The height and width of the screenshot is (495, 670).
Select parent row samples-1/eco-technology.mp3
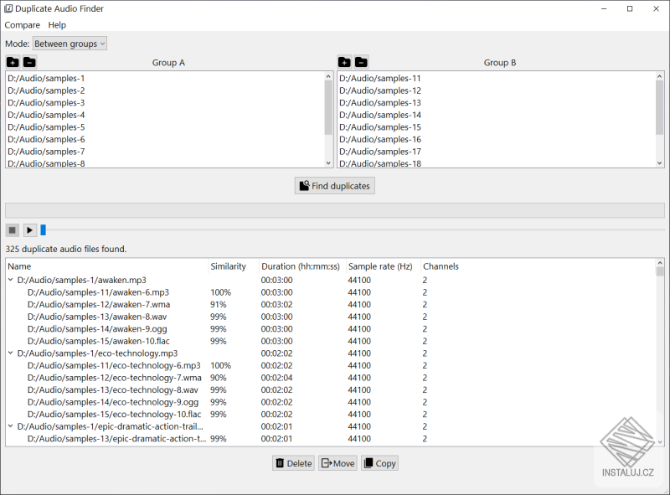pos(331,353)
